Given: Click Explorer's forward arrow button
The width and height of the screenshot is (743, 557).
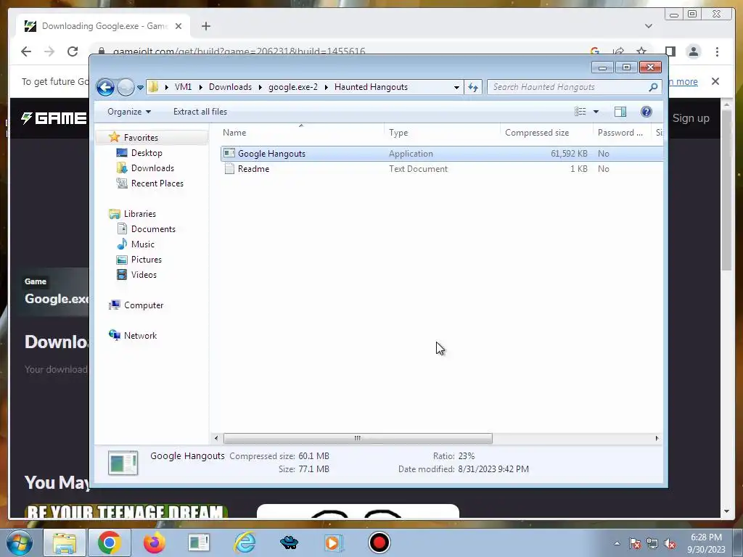Looking at the screenshot, I should click(126, 87).
